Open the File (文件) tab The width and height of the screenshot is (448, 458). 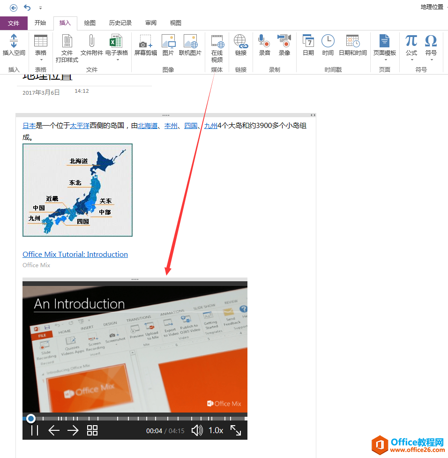(x=14, y=23)
